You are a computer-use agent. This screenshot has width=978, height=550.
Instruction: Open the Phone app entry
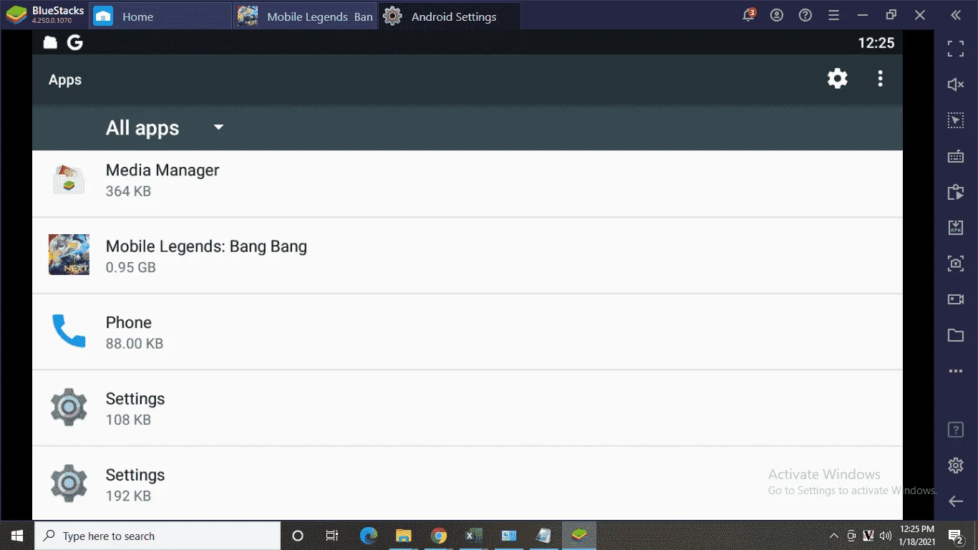pos(468,332)
